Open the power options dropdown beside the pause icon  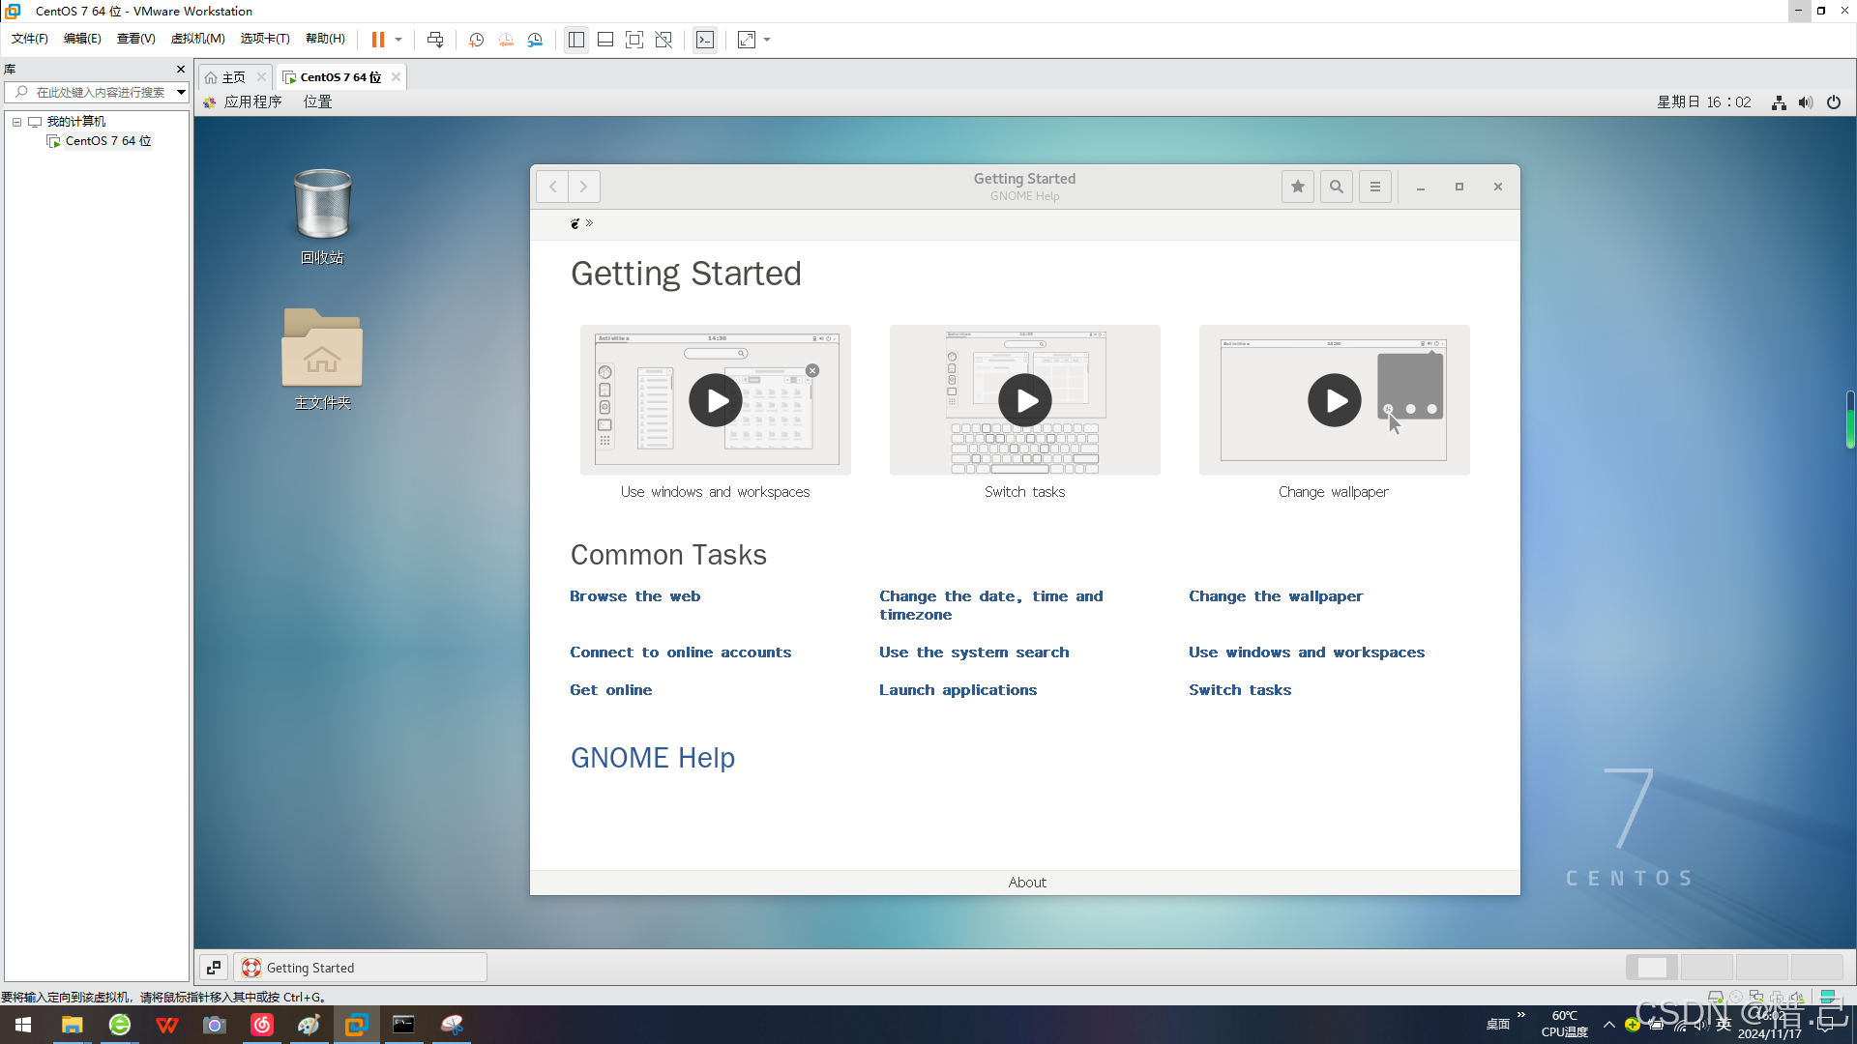398,40
